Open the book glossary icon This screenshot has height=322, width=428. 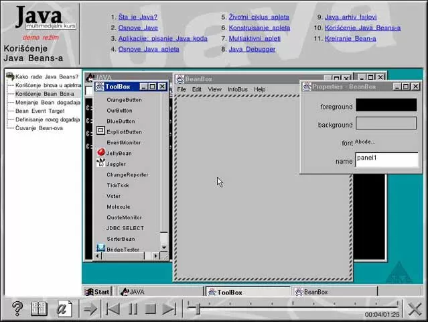39,309
